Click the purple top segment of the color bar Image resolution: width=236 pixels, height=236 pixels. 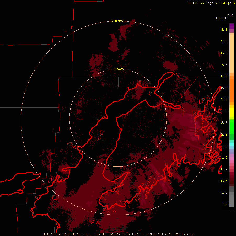232,26
